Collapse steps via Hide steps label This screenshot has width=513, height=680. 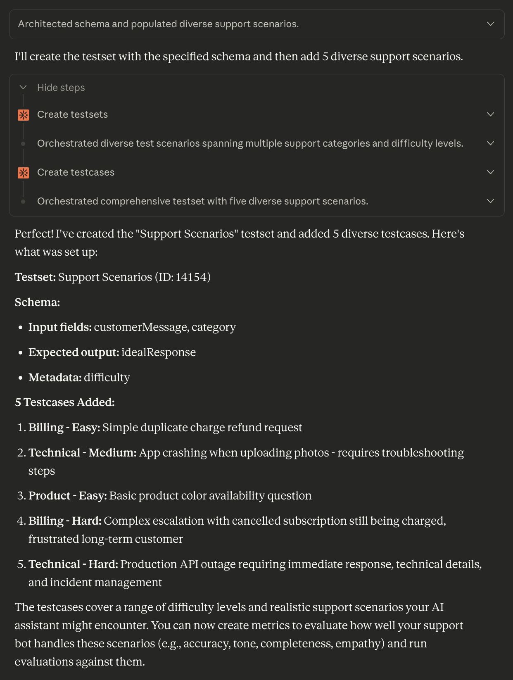[61, 88]
